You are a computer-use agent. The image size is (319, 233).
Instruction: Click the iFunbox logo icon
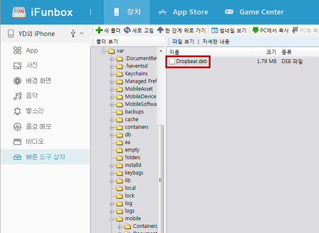tap(19, 13)
